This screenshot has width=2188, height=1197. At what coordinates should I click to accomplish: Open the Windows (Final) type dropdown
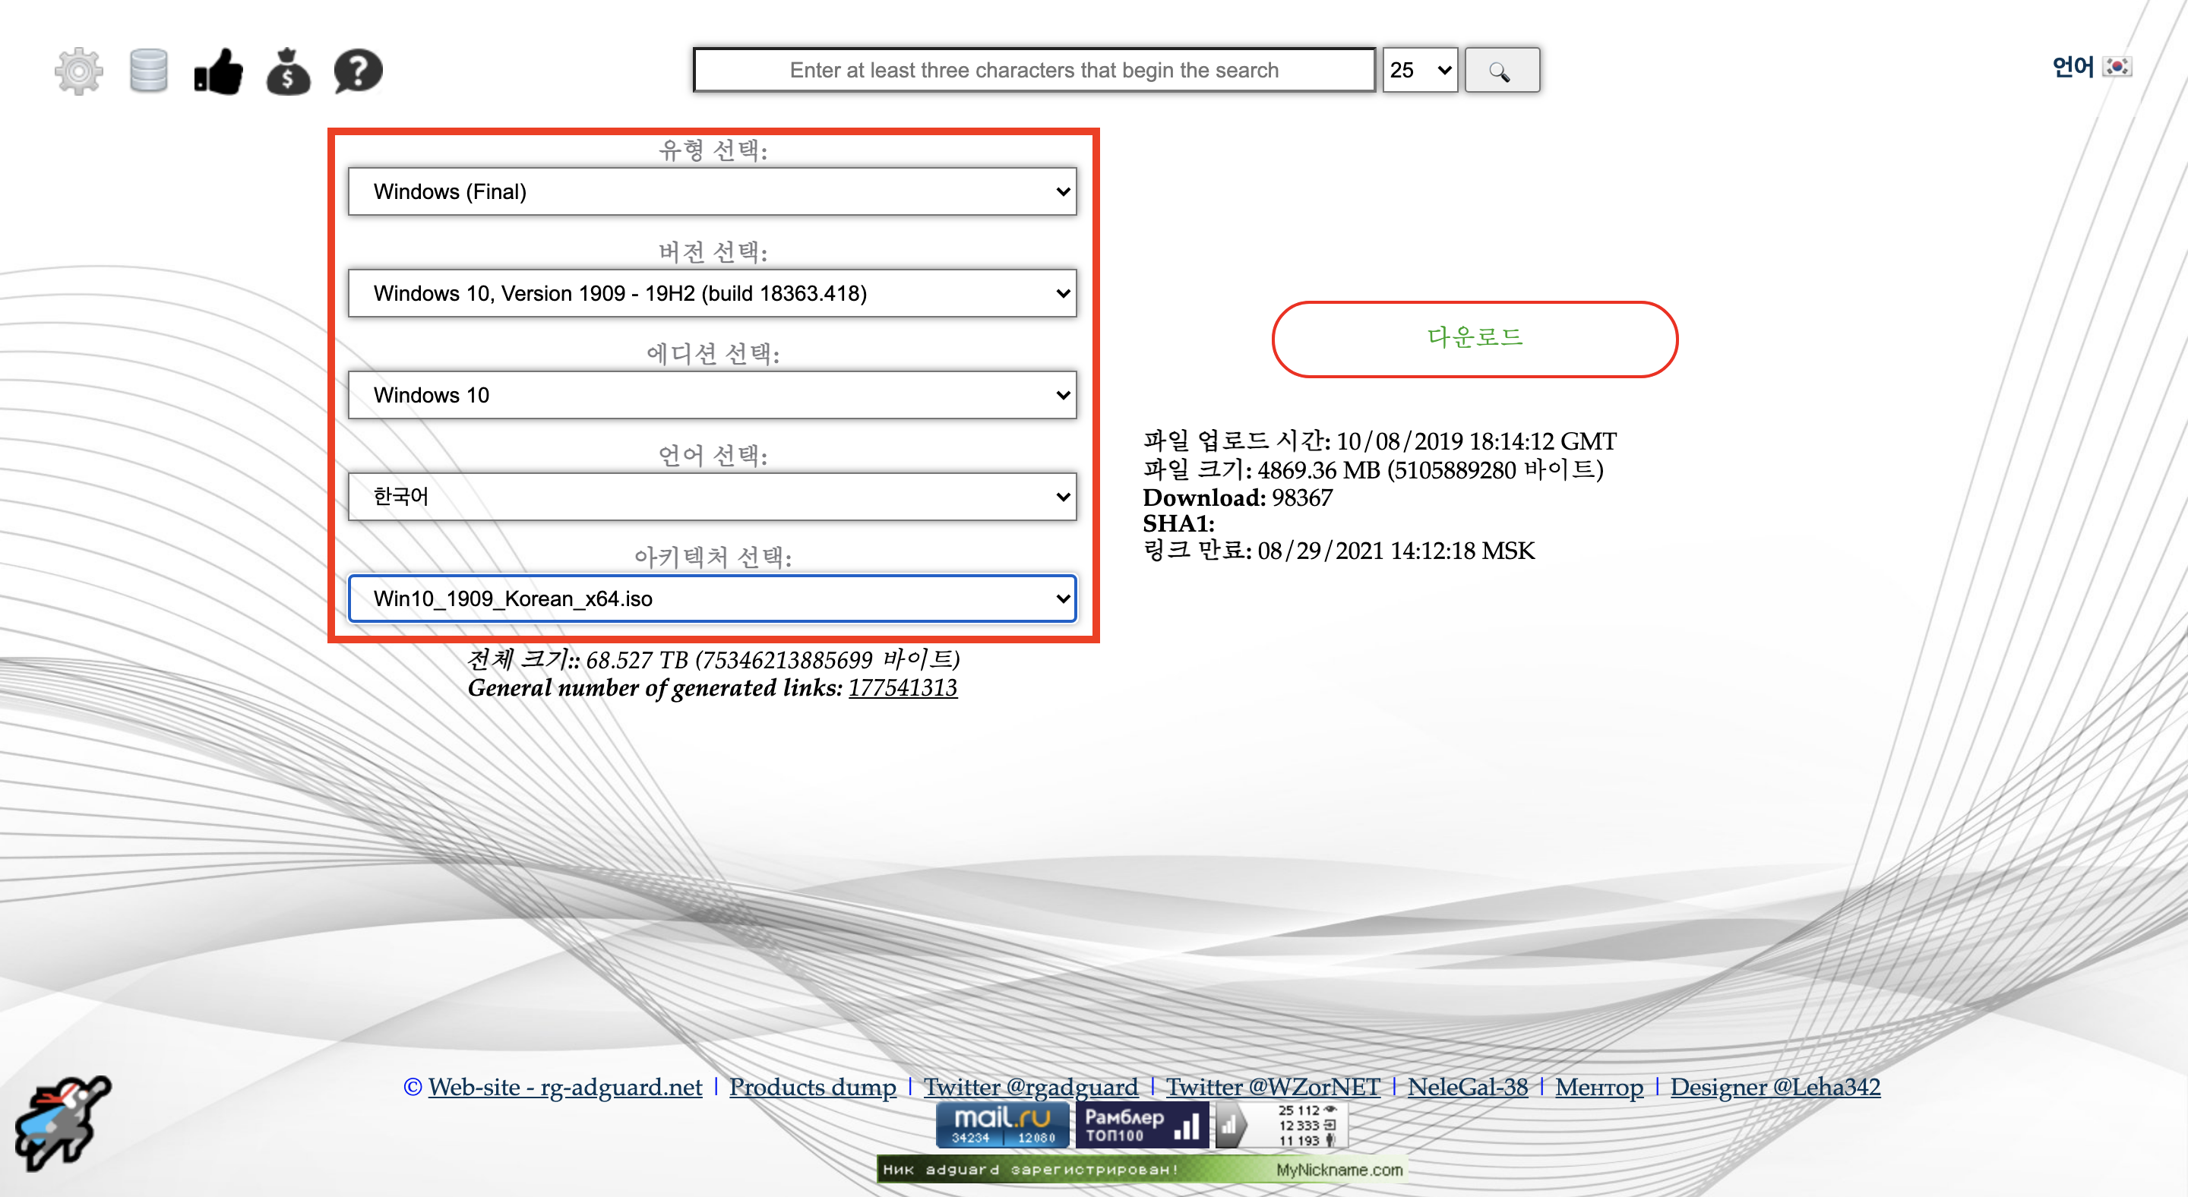[x=712, y=192]
